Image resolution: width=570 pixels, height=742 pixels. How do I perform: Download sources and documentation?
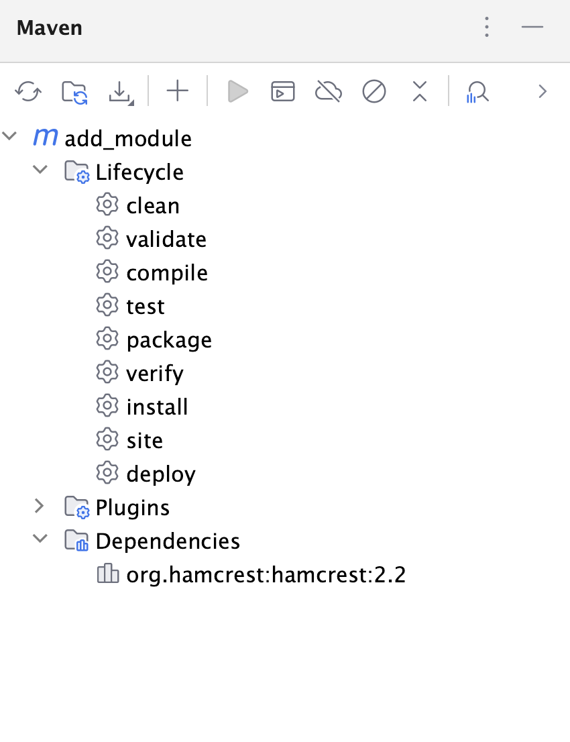[119, 92]
